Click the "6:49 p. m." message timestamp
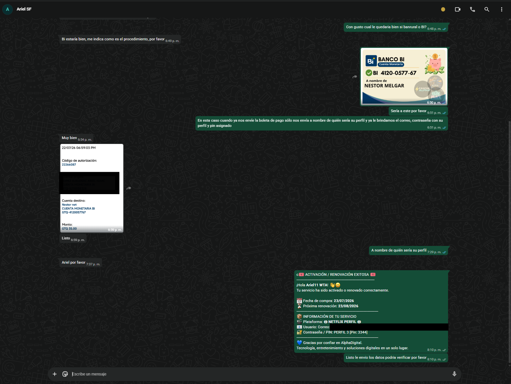The image size is (511, 384). tap(172, 41)
